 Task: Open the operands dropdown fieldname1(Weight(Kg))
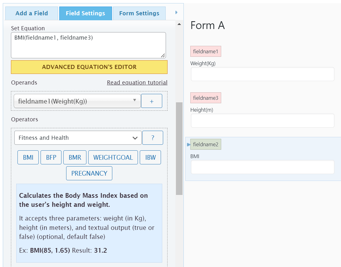click(x=77, y=101)
